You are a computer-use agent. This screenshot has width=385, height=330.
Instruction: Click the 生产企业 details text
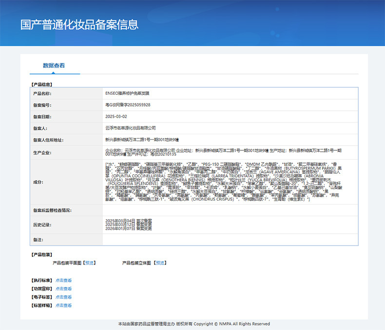click(x=223, y=152)
